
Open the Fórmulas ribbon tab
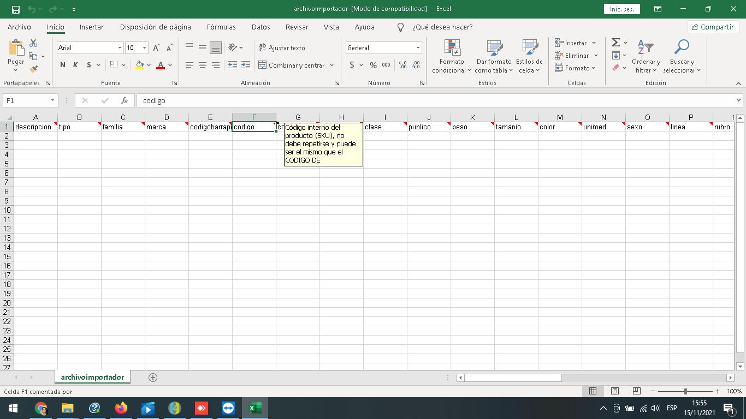pyautogui.click(x=221, y=27)
